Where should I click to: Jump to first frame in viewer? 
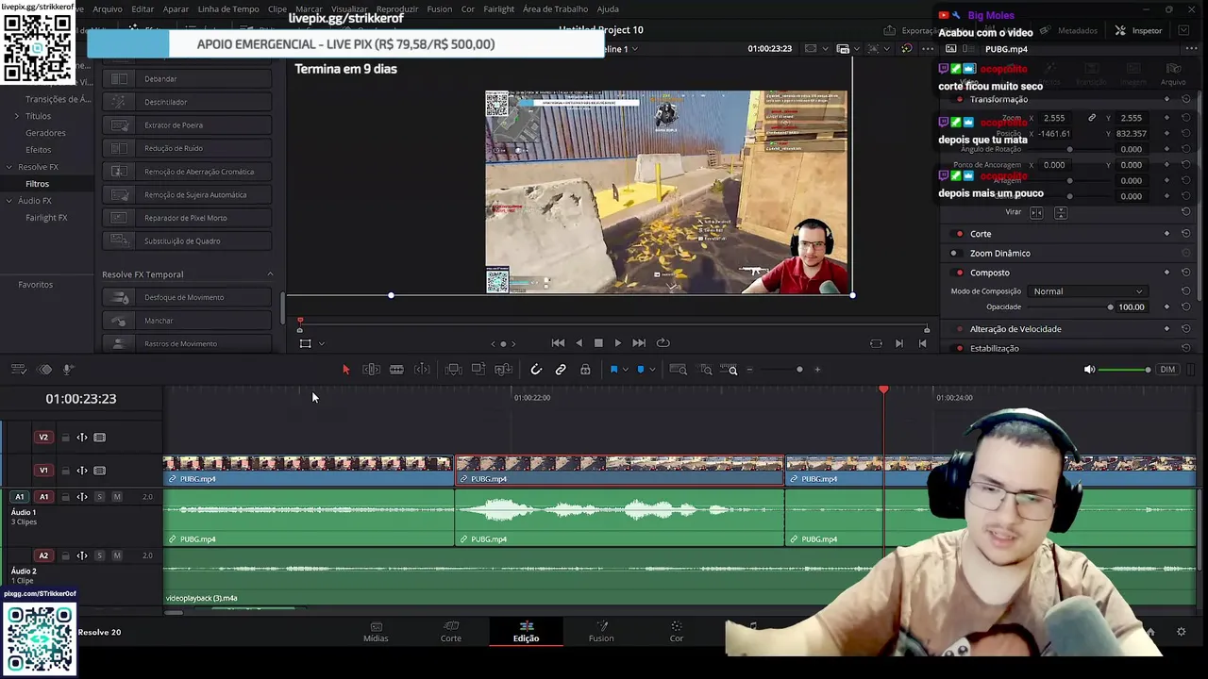tap(558, 343)
